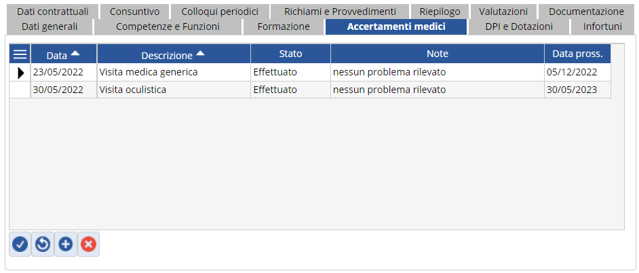Open the Richiami e Provvedimenti tab

point(340,12)
